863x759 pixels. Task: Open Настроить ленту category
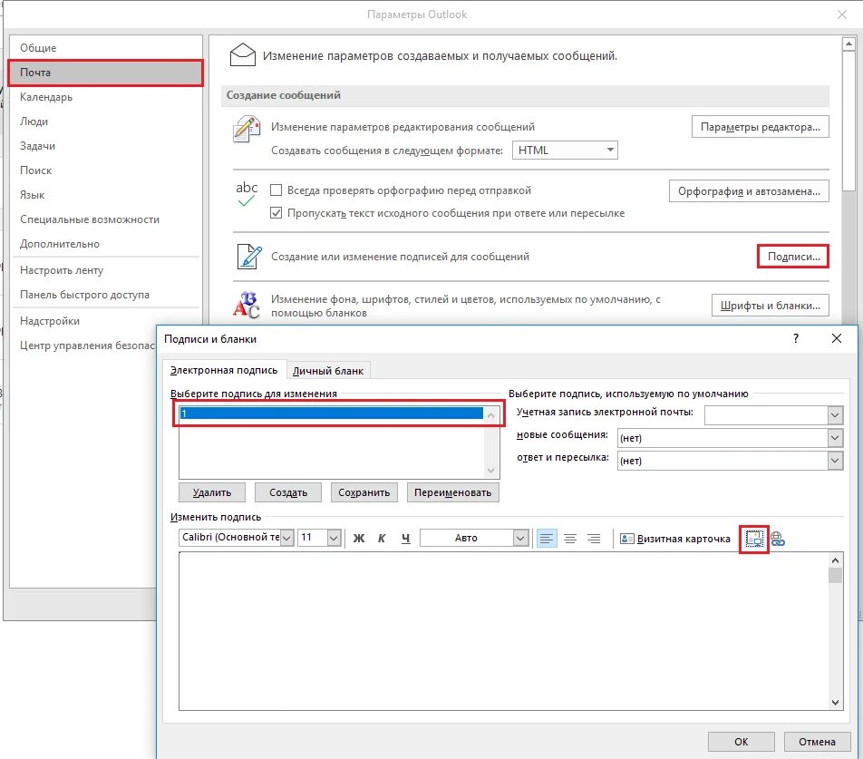[x=106, y=270]
